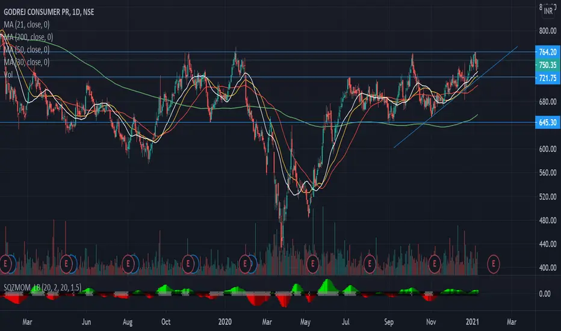Image resolution: width=561 pixels, height=331 pixels.
Task: Click the 800.00 price axis label
Action: (x=547, y=31)
